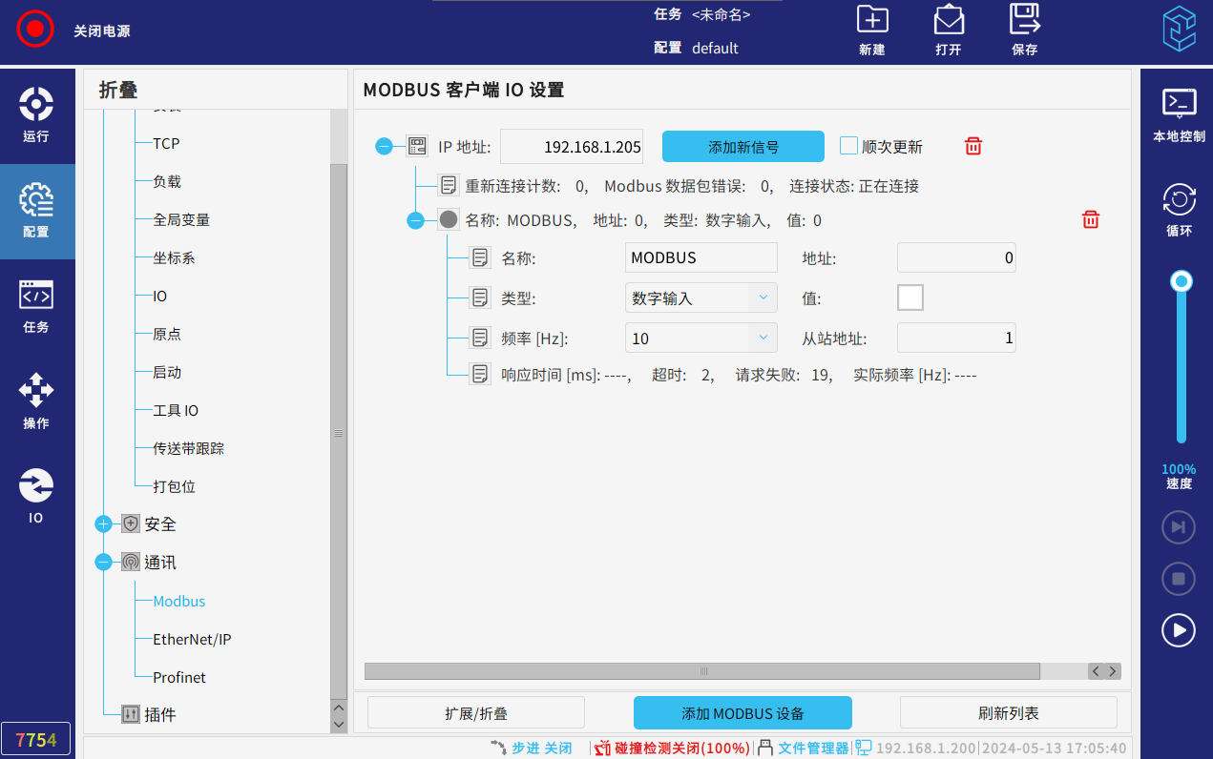Click the Save disk icon
Viewport: 1213px width, 759px height.
1024,20
